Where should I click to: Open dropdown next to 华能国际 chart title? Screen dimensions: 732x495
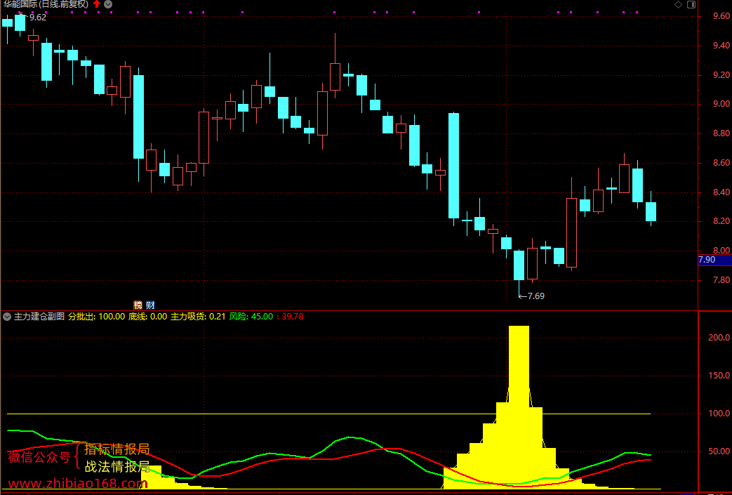coord(108,4)
